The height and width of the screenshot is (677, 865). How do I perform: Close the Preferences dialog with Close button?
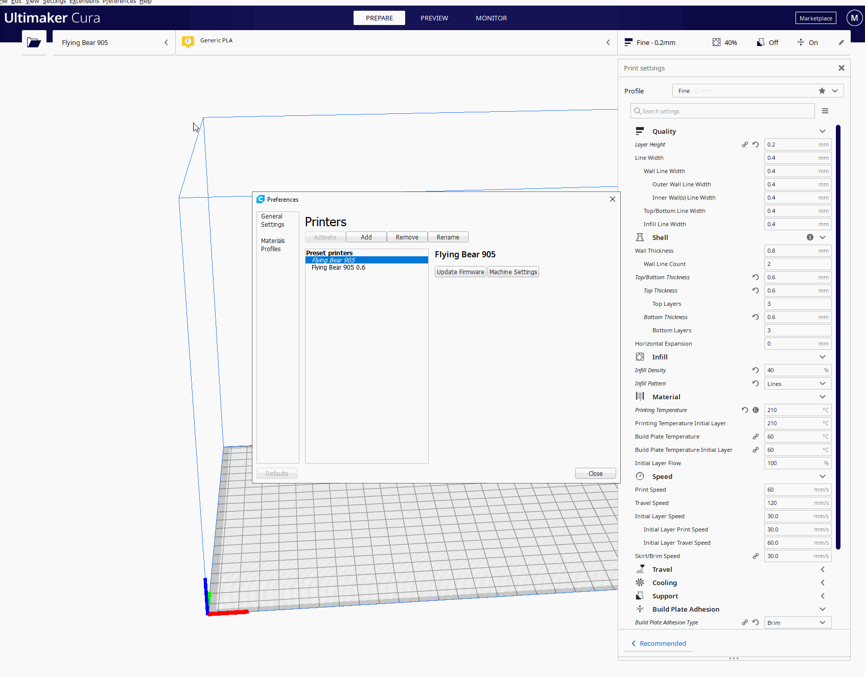595,473
